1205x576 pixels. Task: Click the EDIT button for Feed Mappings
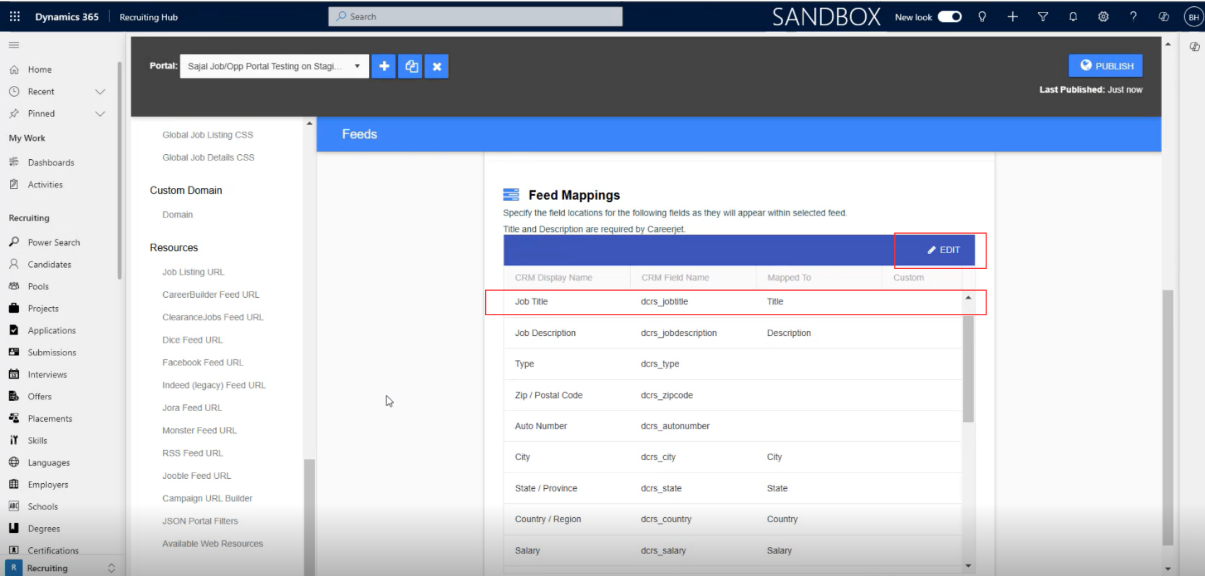point(943,249)
